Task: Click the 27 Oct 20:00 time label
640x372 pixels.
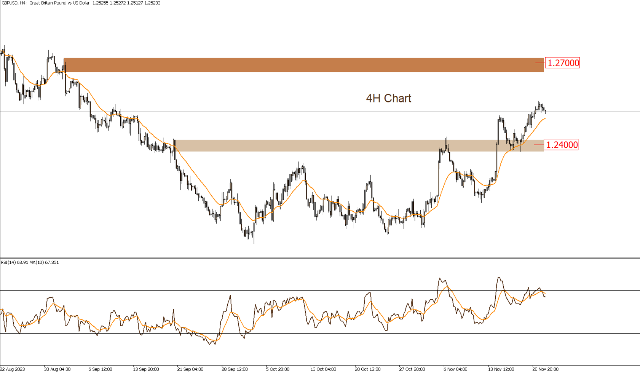Action: [x=412, y=369]
